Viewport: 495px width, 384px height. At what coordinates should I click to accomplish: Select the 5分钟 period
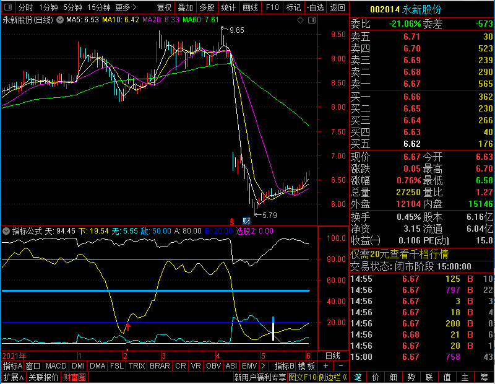(x=72, y=7)
